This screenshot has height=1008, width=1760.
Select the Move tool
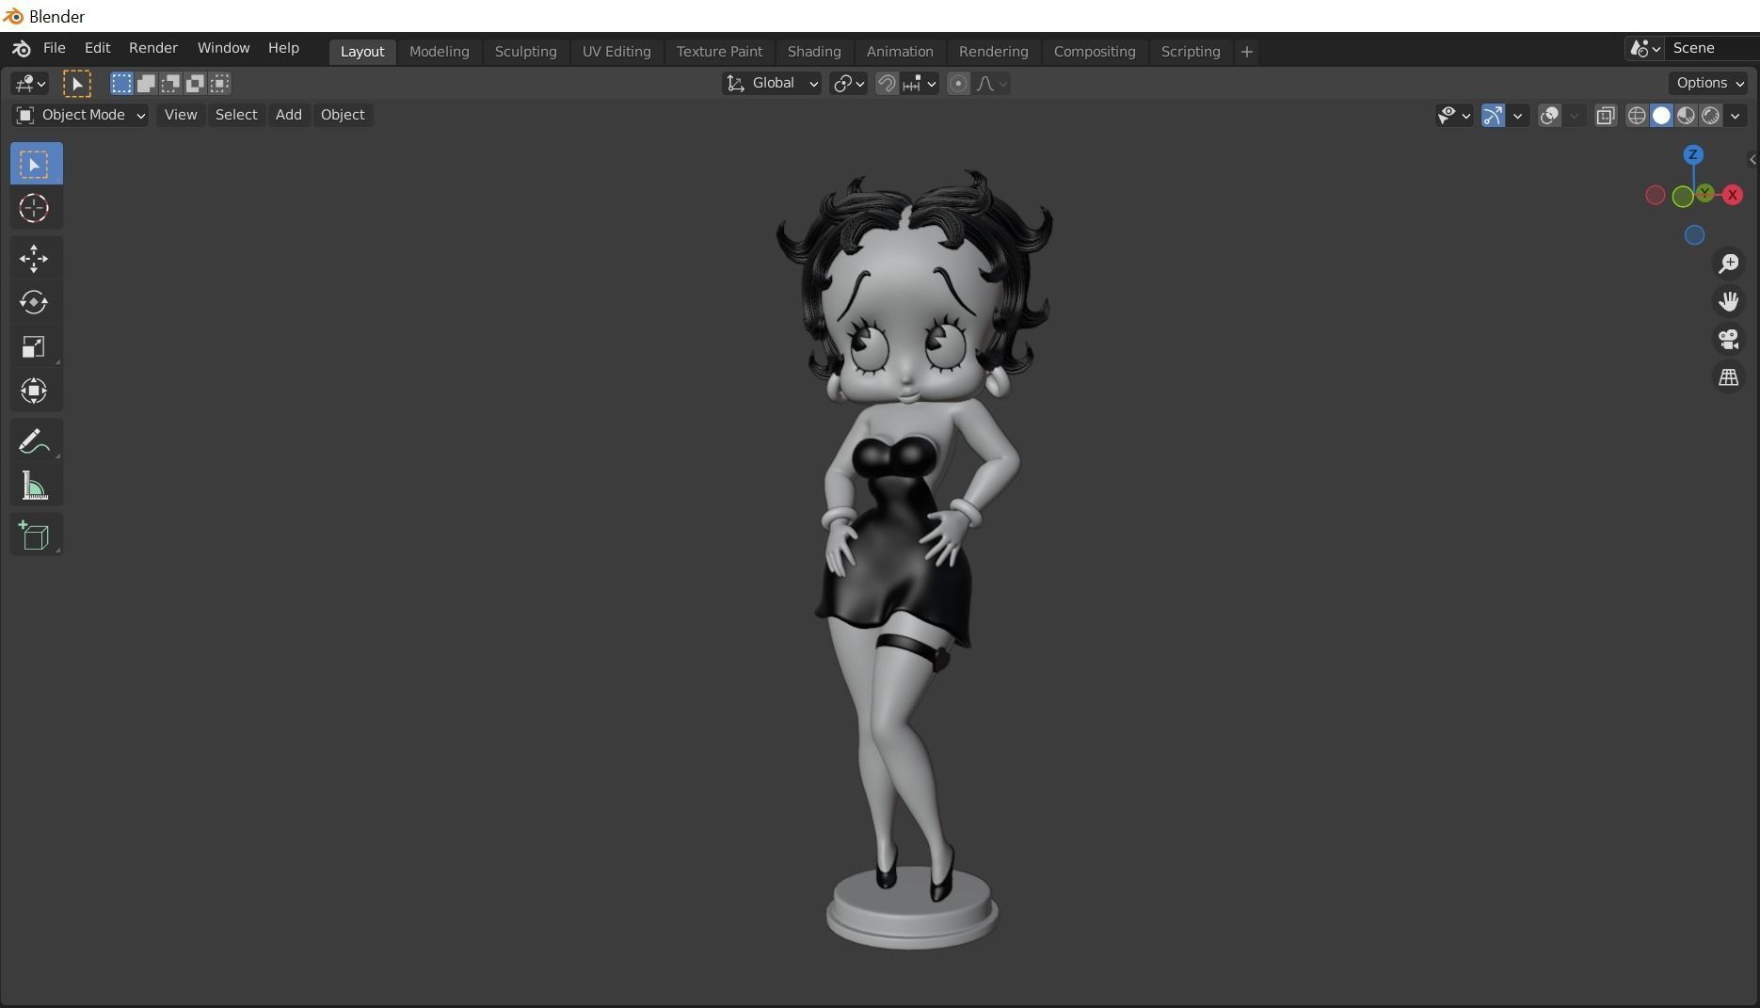pos(36,259)
